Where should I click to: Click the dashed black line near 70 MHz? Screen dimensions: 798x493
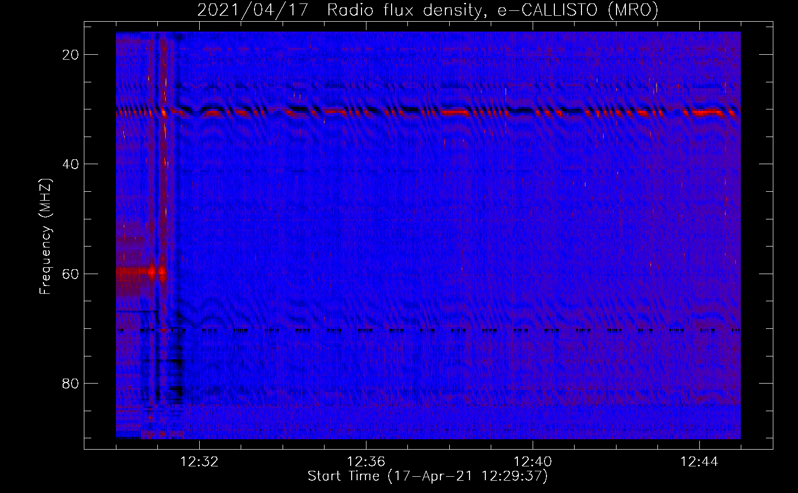click(428, 330)
